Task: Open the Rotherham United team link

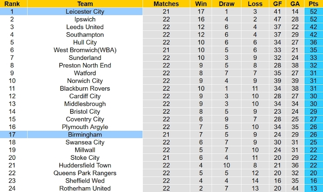Action: (x=85, y=188)
